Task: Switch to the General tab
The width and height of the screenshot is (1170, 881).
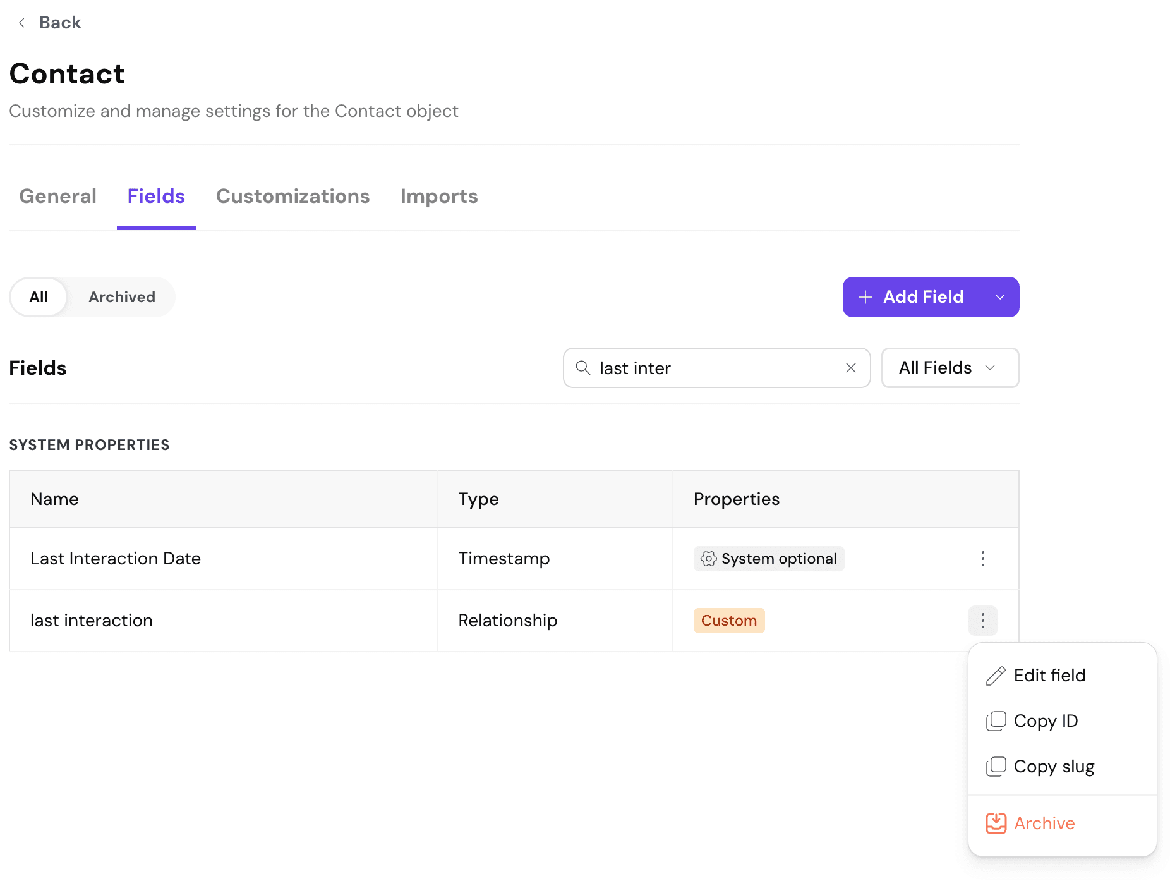Action: tap(58, 196)
